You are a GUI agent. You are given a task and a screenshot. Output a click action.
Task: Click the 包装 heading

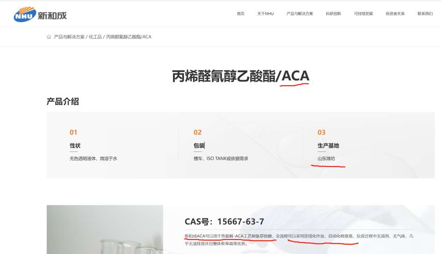(199, 145)
